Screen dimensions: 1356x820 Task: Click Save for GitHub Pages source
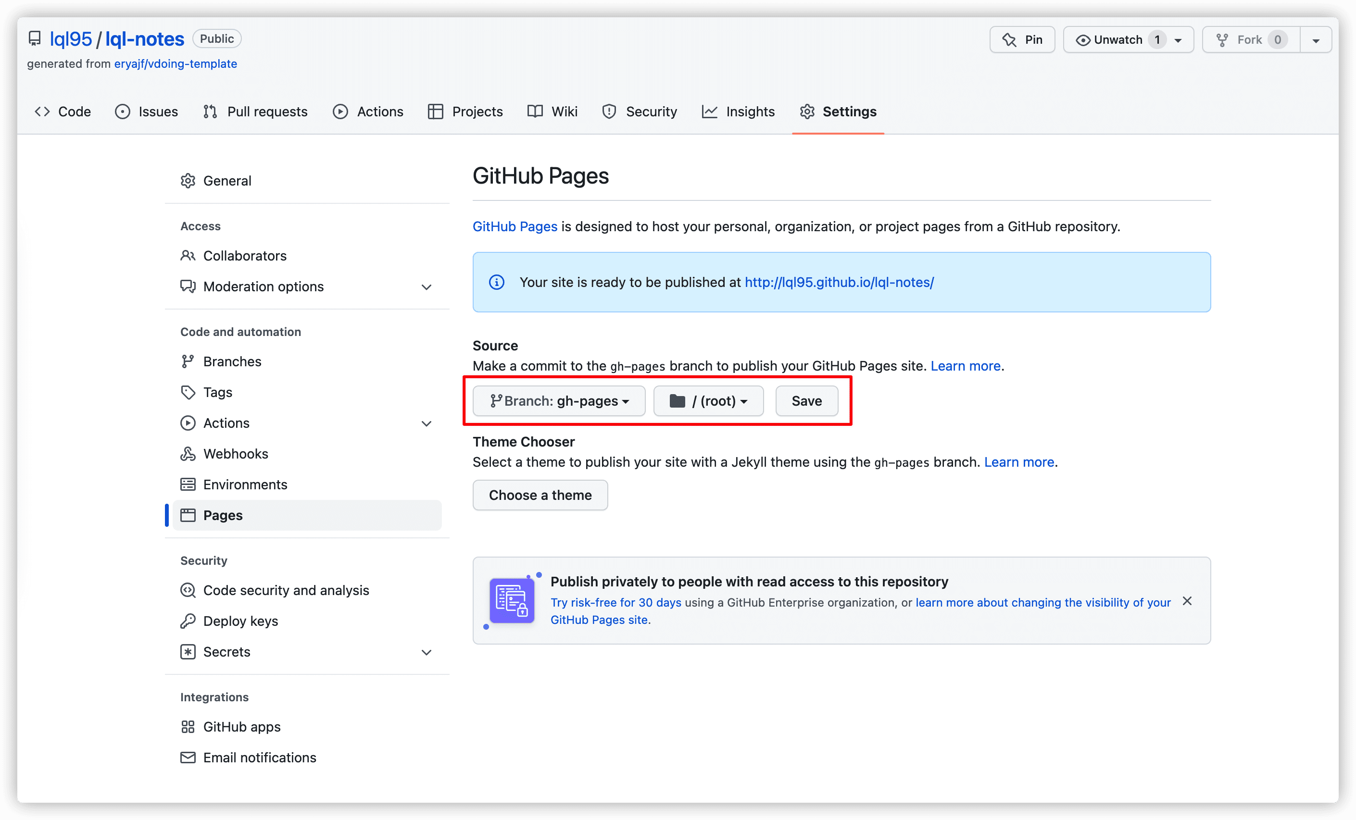[807, 399]
